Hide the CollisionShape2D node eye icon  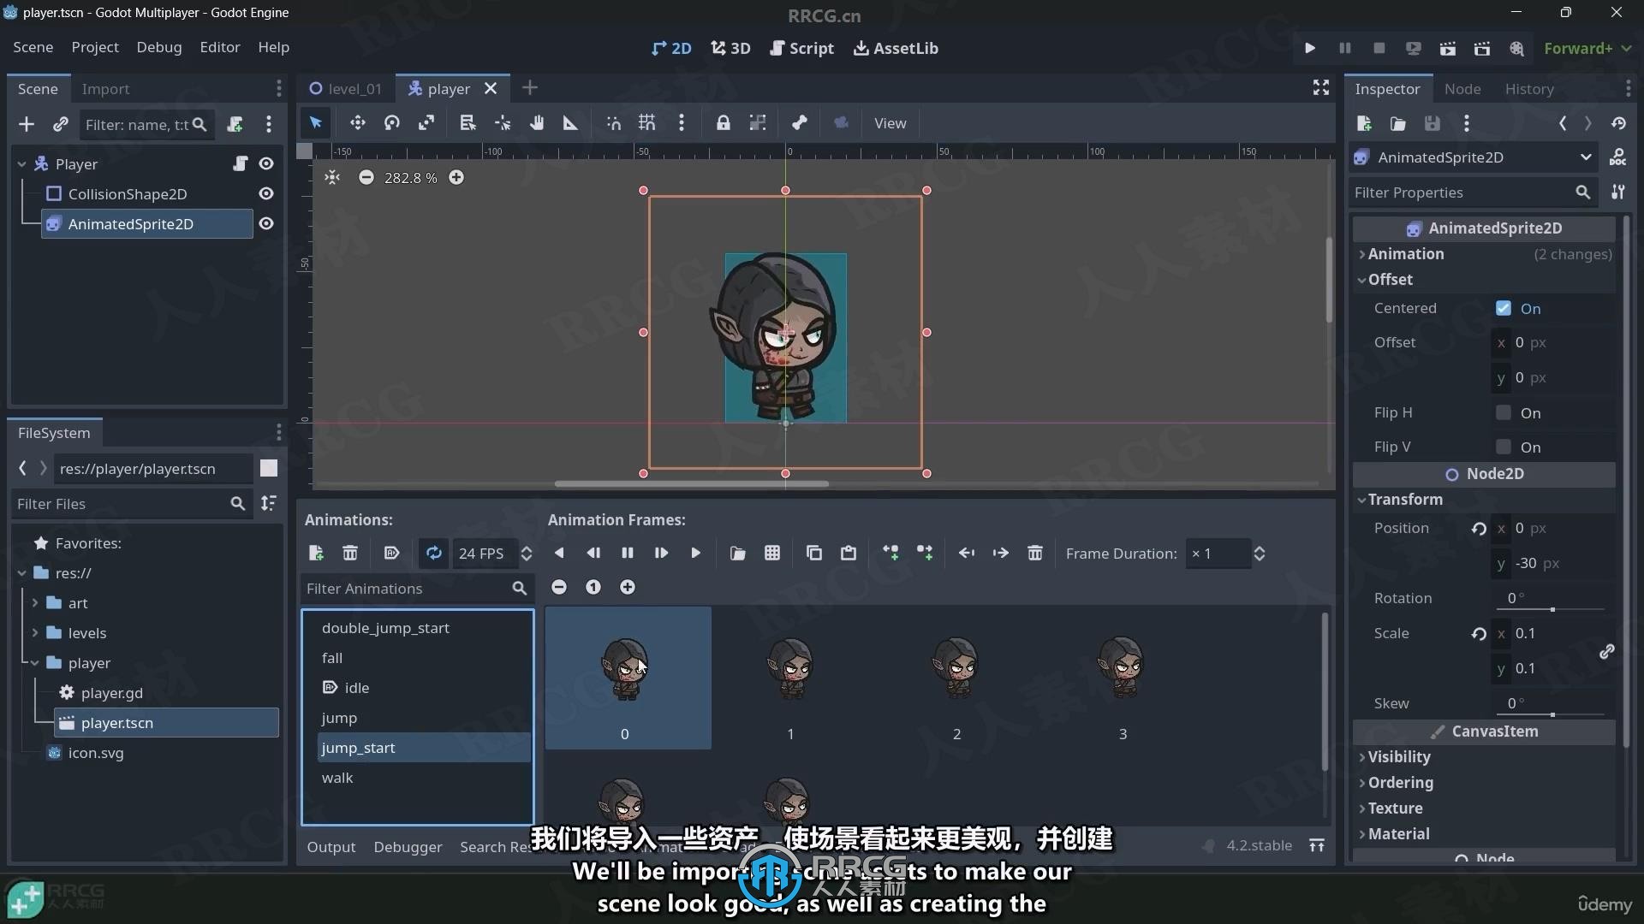(266, 193)
